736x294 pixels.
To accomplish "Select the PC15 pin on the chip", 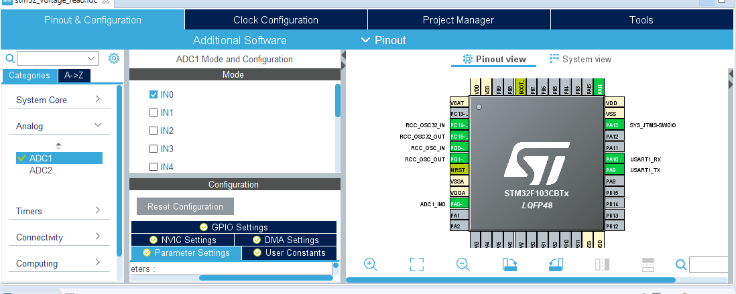I will [459, 137].
